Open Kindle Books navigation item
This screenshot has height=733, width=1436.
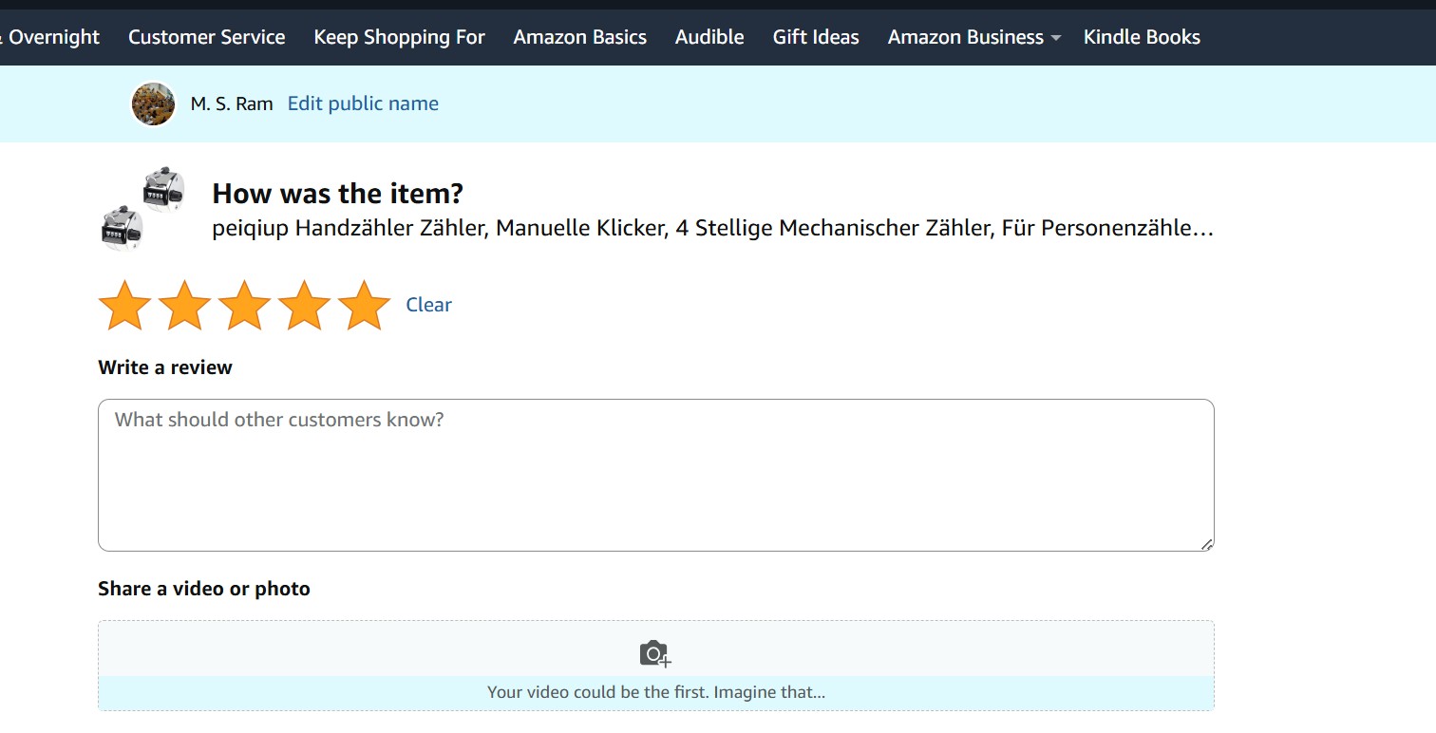pyautogui.click(x=1142, y=37)
